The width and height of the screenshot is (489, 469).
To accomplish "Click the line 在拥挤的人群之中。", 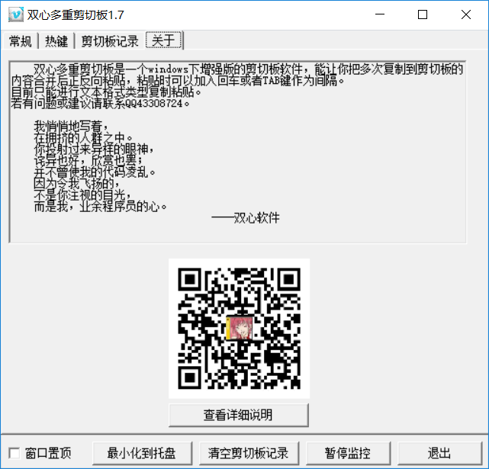I will point(83,137).
